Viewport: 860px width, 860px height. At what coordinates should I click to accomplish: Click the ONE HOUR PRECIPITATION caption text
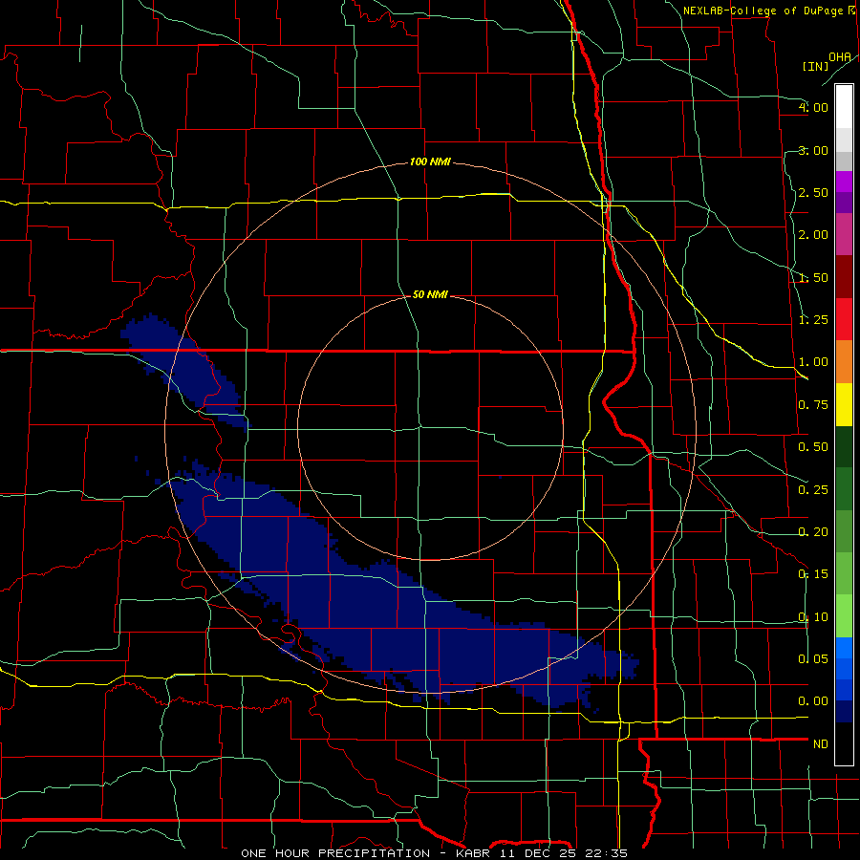click(x=335, y=853)
